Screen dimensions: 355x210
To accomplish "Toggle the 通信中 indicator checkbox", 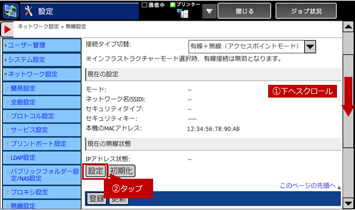I will [x=145, y=5].
